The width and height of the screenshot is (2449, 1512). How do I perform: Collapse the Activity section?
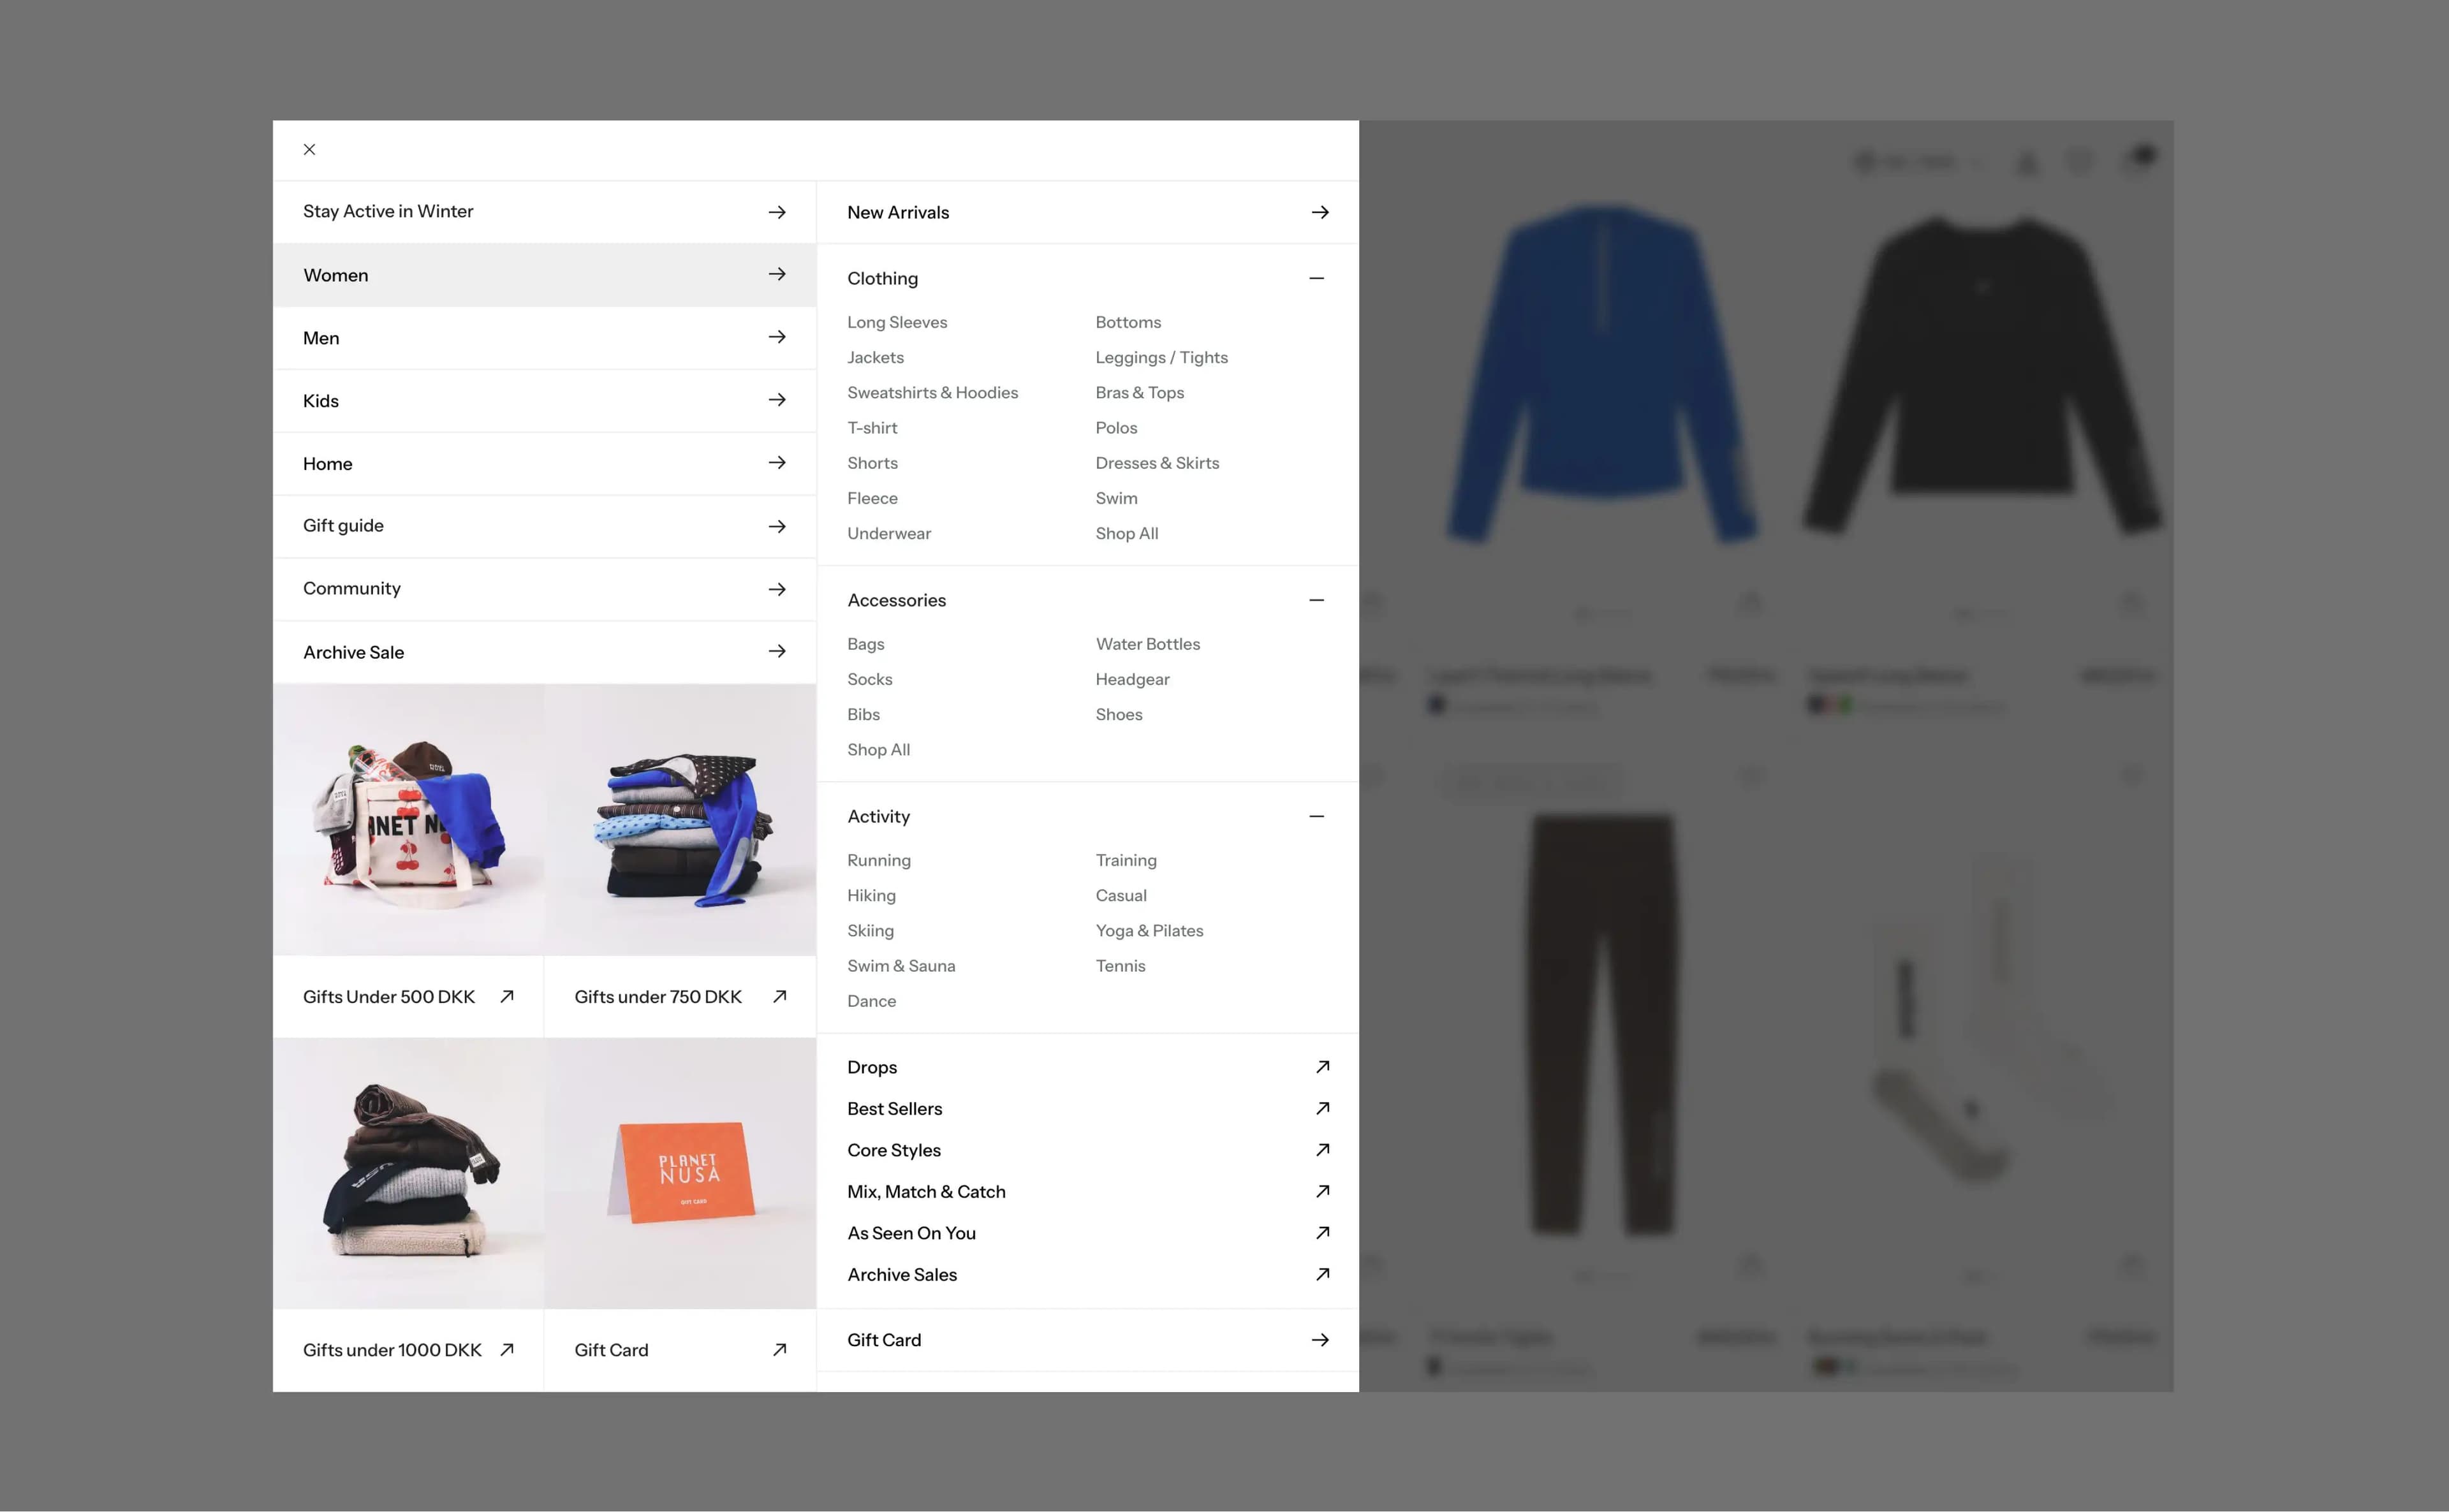point(1316,817)
